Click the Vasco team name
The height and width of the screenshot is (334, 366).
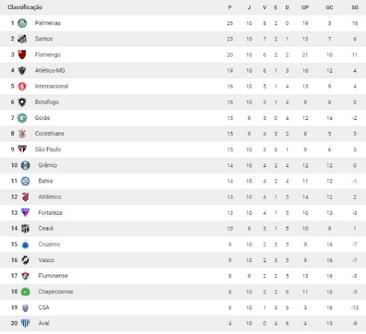pos(46,260)
